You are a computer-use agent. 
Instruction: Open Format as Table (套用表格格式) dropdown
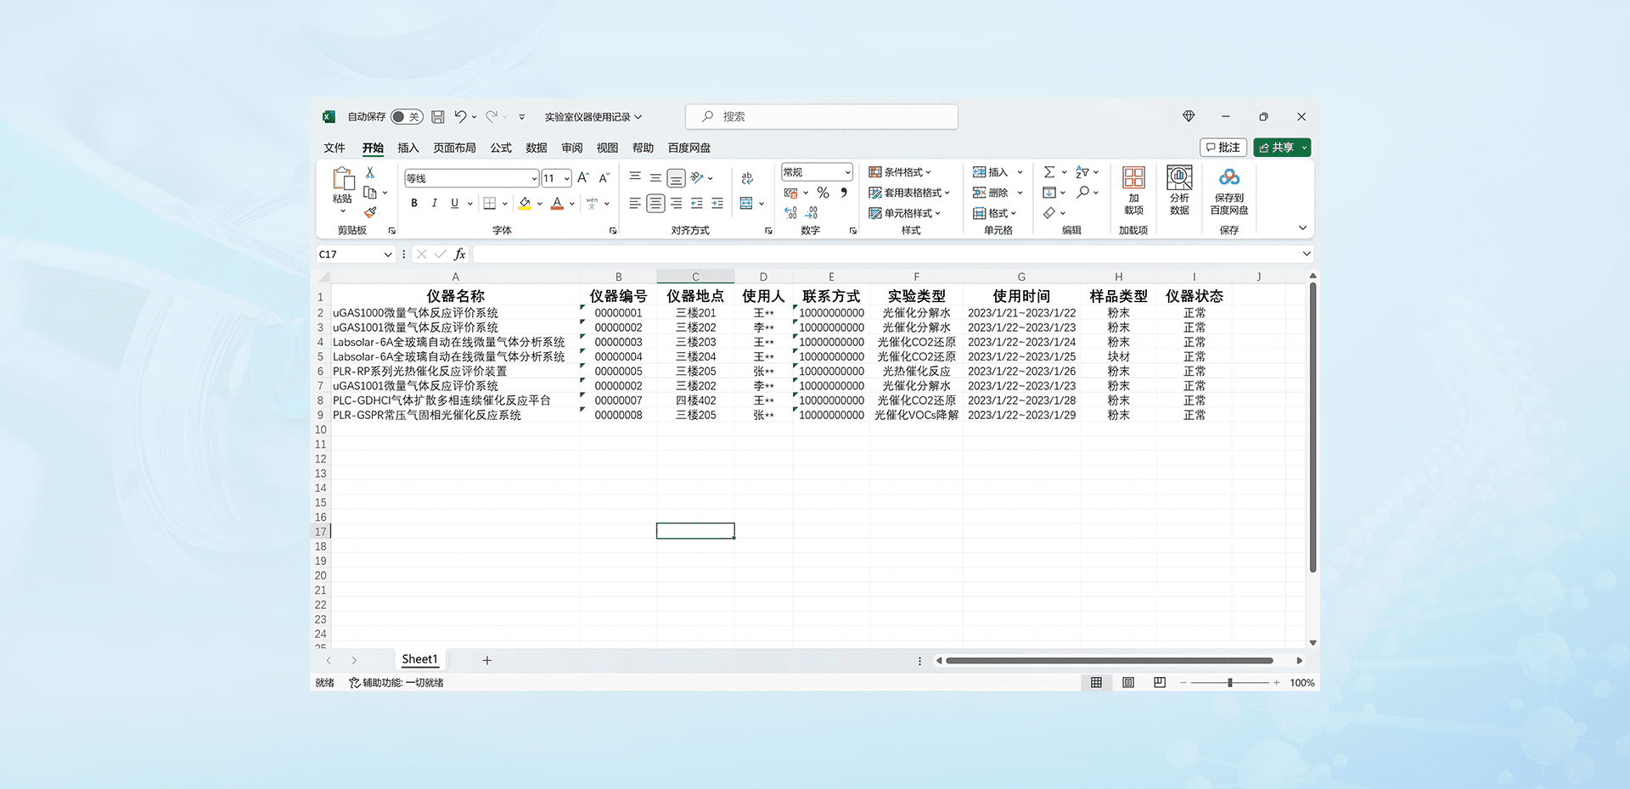[909, 193]
